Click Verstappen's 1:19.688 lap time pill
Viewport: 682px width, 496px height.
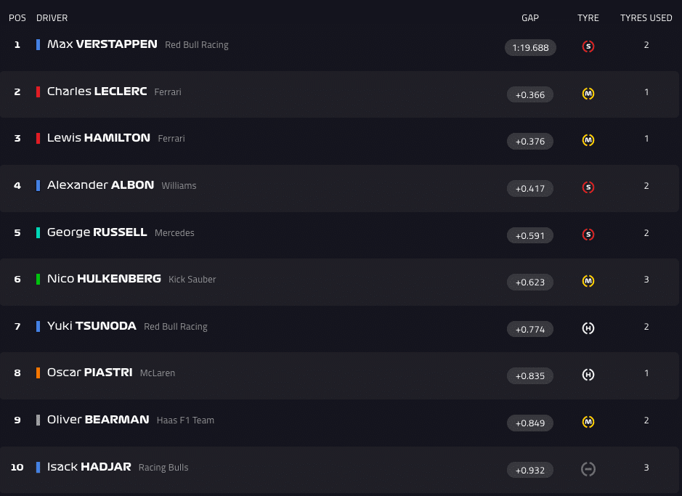530,48
